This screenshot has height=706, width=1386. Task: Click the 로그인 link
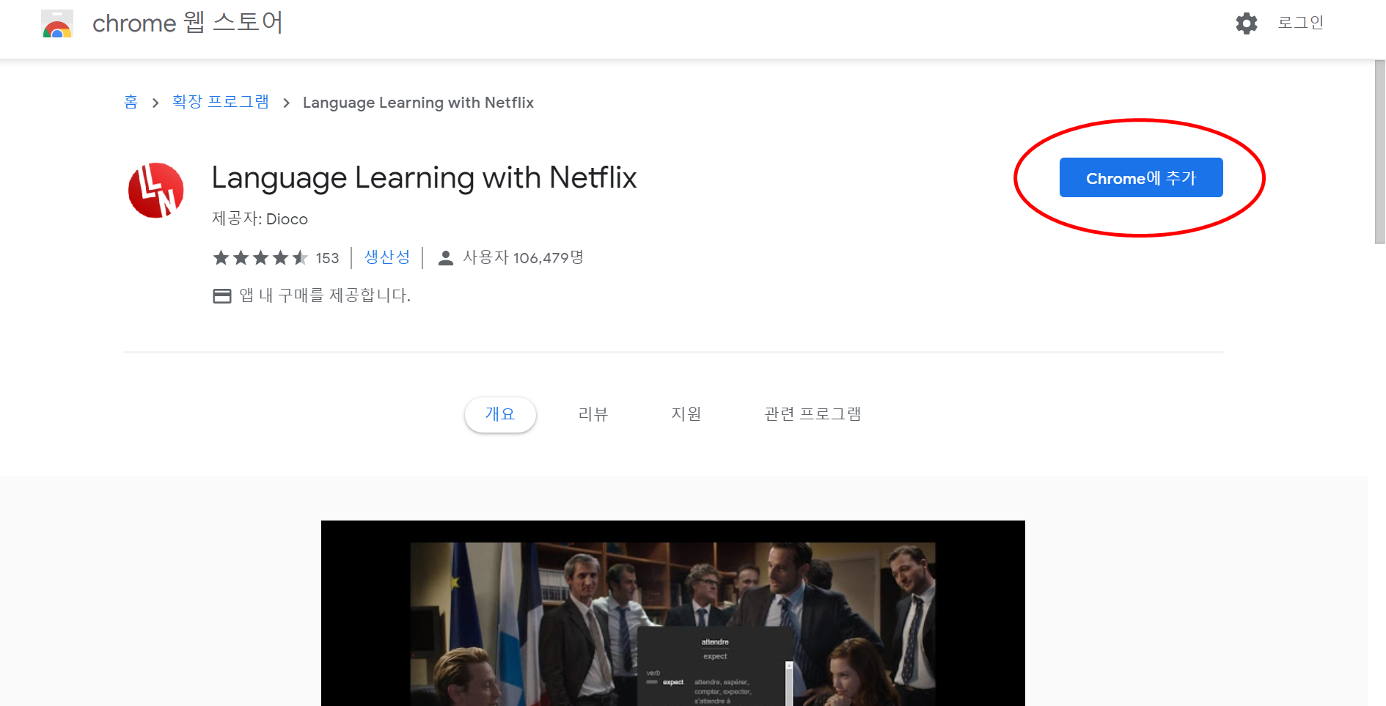(x=1300, y=23)
